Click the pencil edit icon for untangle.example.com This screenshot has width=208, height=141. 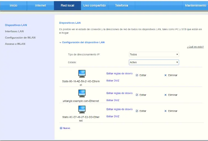click(x=137, y=95)
